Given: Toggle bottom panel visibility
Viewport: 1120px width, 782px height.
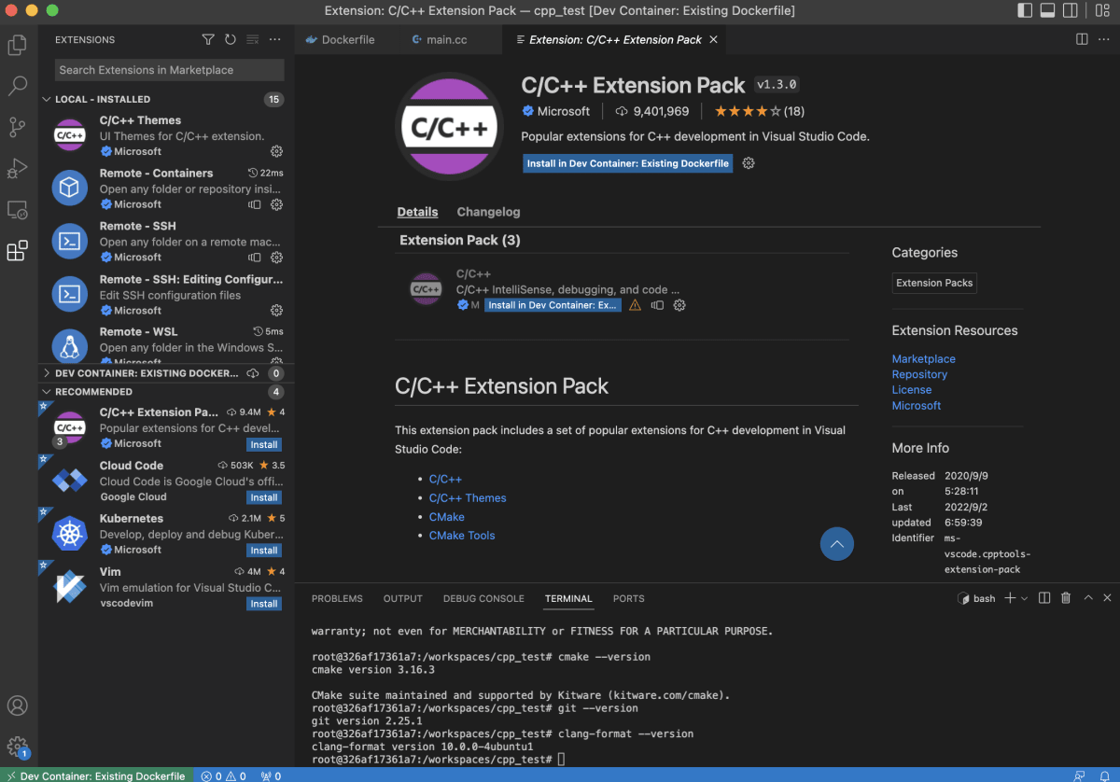Looking at the screenshot, I should [x=1048, y=10].
